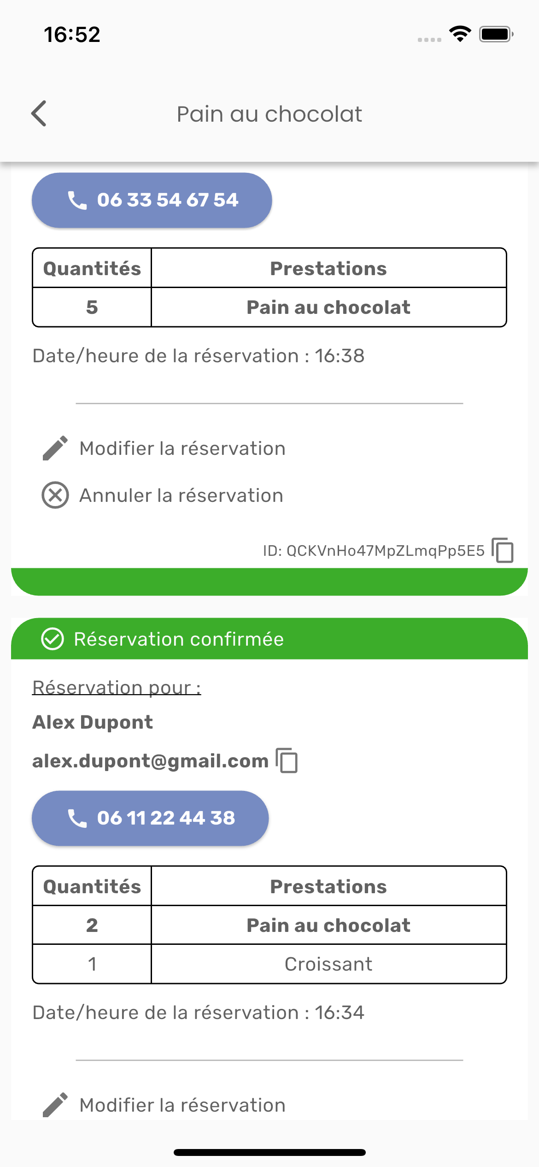Image resolution: width=539 pixels, height=1167 pixels.
Task: Select Modifier la réservation for the 16:38 booking
Action: tap(182, 448)
